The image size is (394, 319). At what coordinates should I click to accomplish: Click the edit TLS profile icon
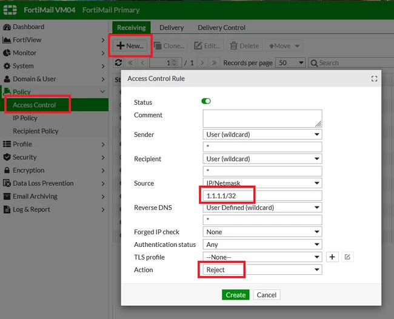[x=347, y=257]
